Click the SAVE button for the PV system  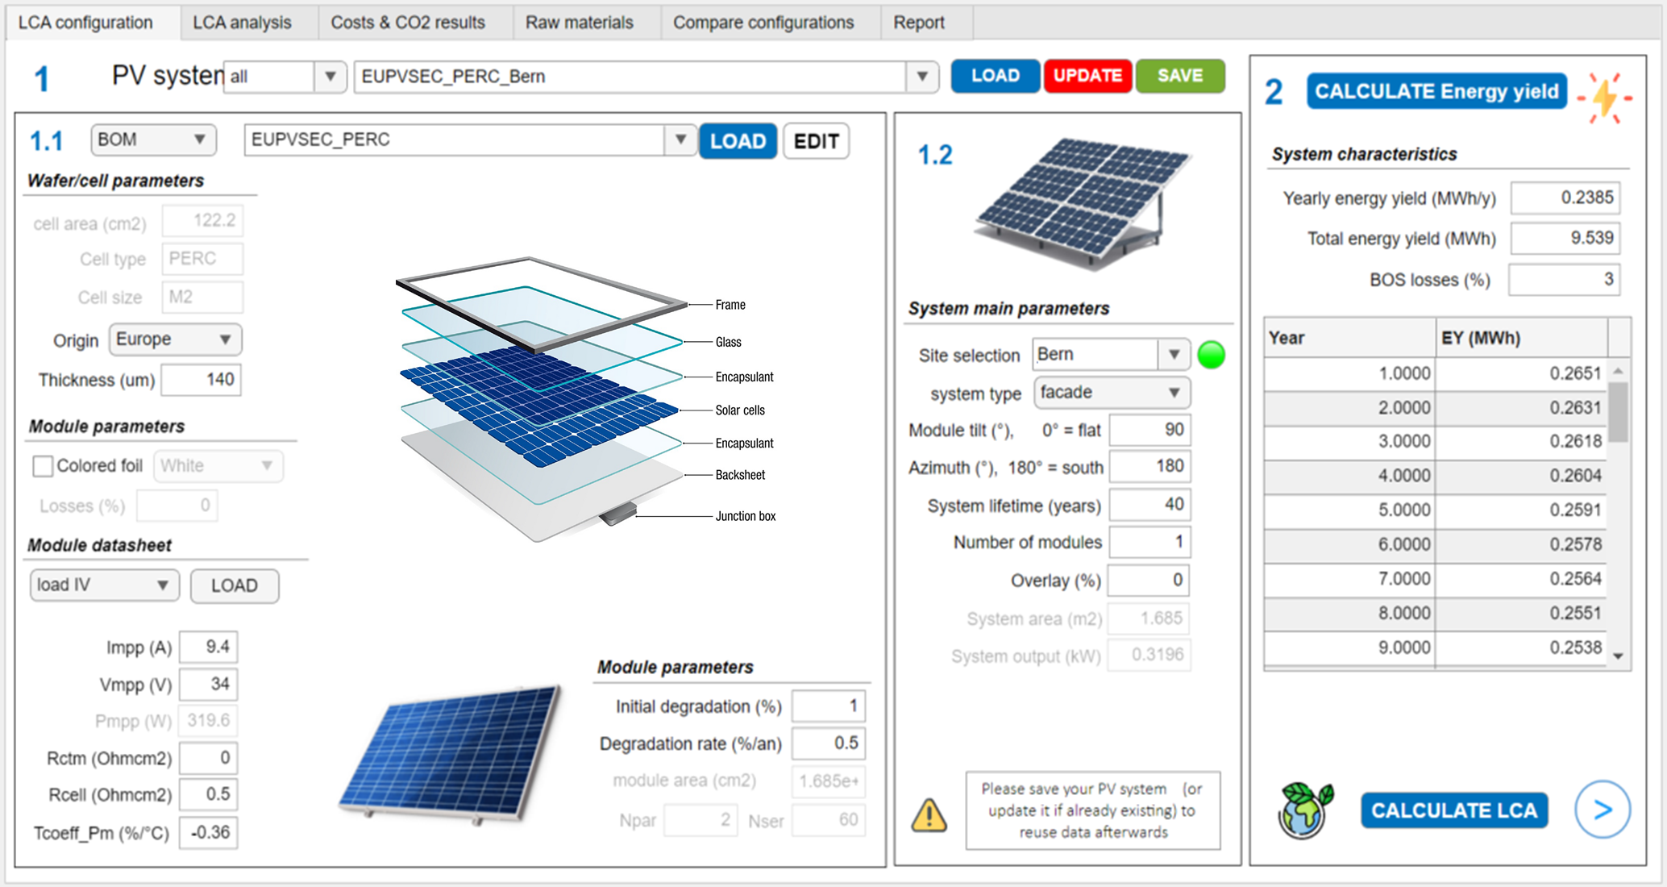pos(1179,76)
